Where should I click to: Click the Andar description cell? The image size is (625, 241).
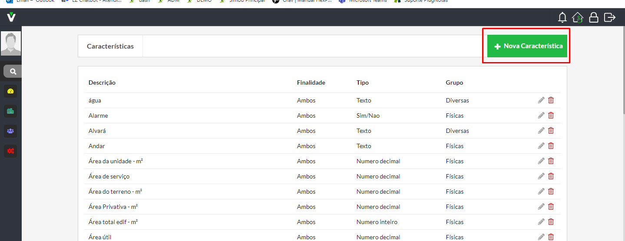point(97,146)
